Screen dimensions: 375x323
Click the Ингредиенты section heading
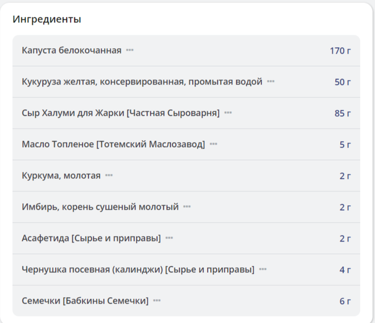point(47,19)
